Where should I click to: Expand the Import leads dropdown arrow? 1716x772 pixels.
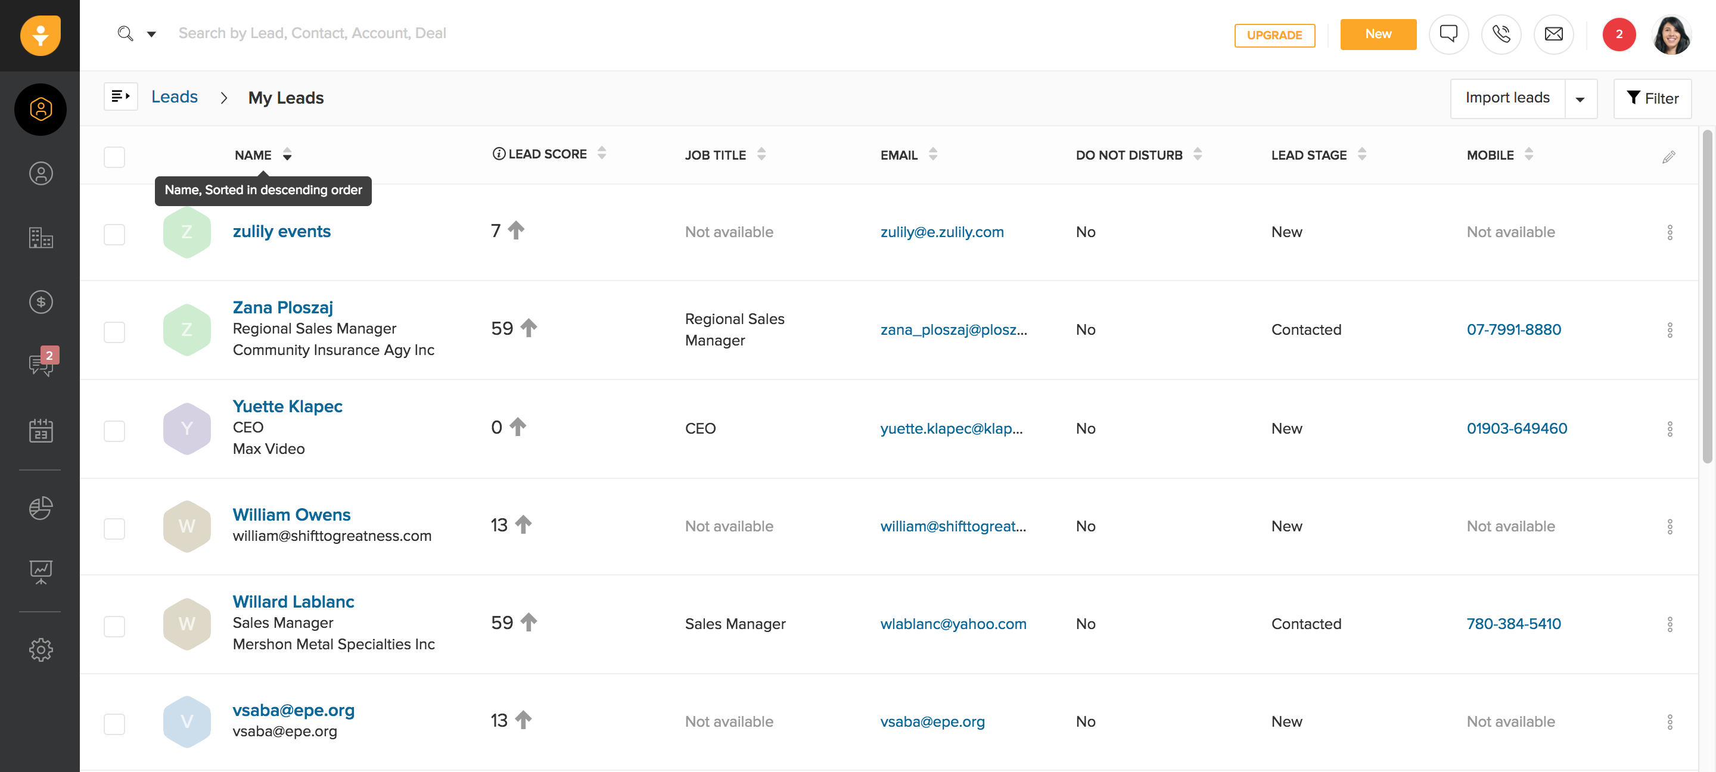click(x=1580, y=99)
